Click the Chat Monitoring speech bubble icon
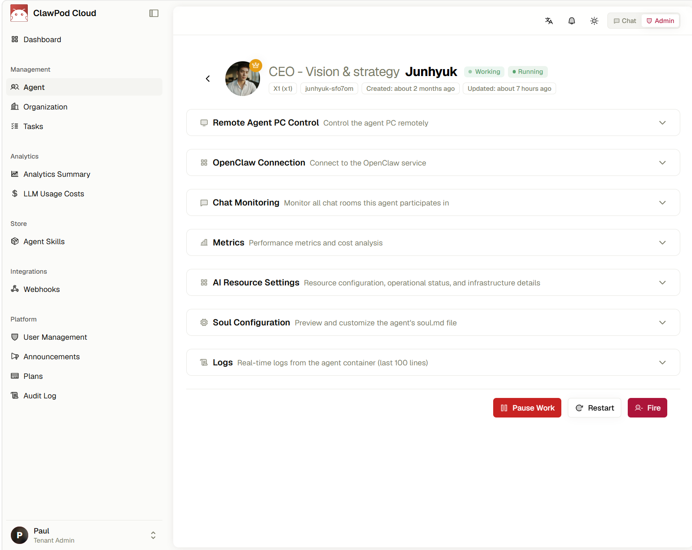Screen dimensions: 692x550 point(204,203)
